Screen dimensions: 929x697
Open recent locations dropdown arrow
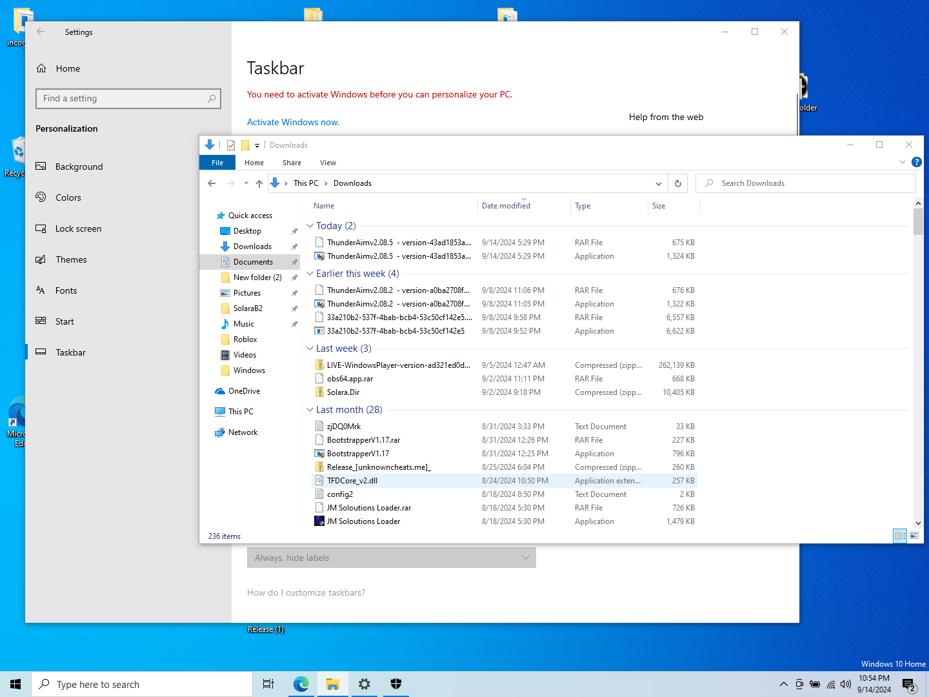click(246, 183)
